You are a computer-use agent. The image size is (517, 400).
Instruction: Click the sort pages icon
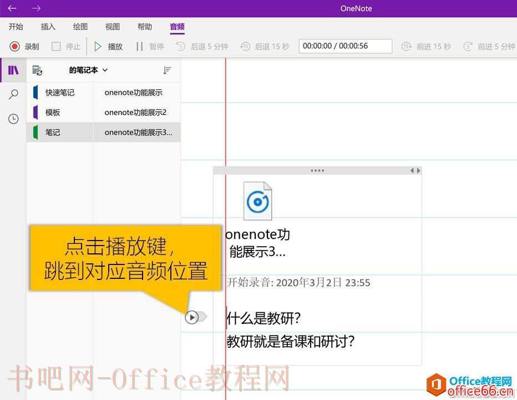[x=167, y=70]
